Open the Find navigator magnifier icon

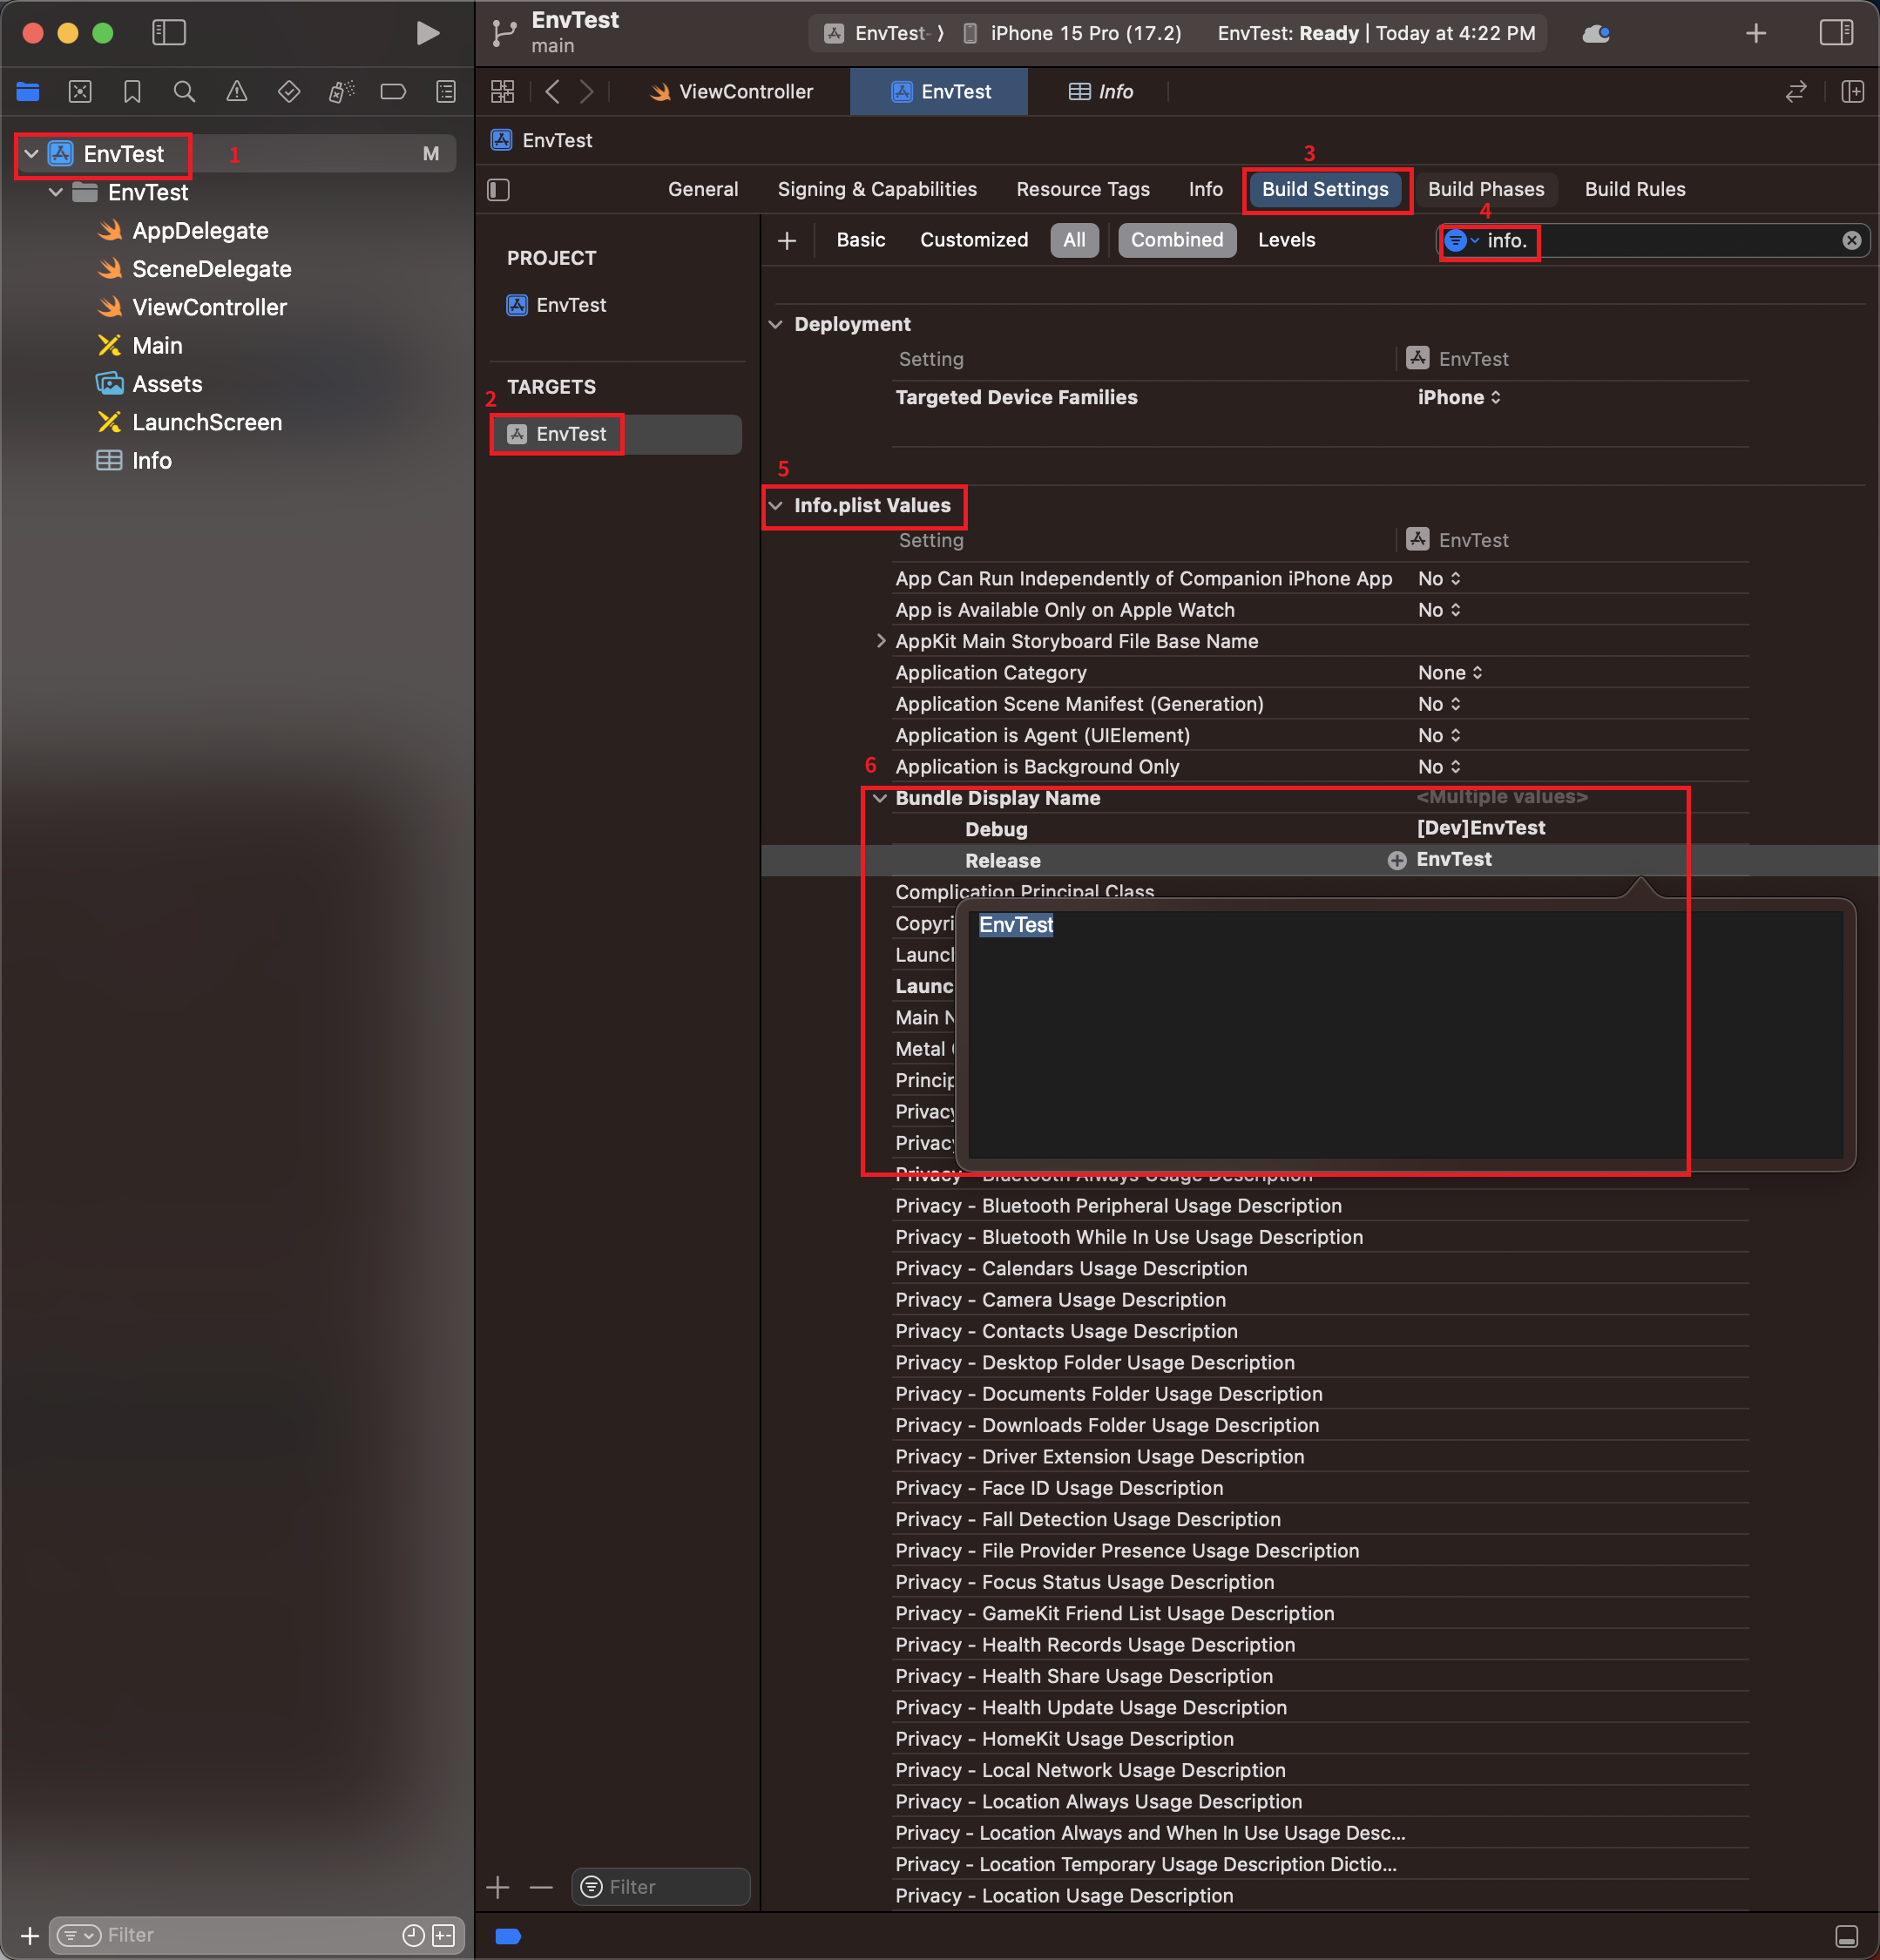(184, 92)
